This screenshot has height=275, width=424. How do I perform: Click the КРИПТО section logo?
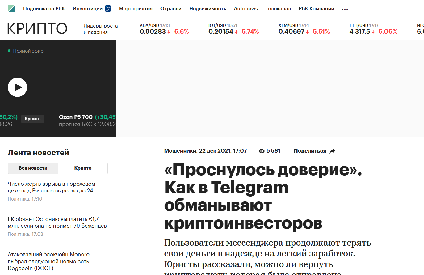pyautogui.click(x=37, y=28)
